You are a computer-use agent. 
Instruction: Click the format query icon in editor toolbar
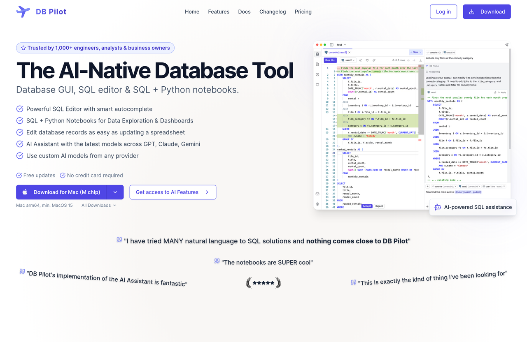[x=374, y=60]
